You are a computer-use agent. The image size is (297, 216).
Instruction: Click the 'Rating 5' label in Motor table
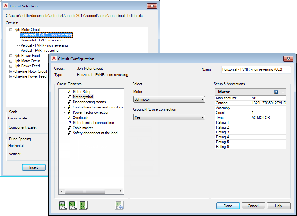[223, 142]
